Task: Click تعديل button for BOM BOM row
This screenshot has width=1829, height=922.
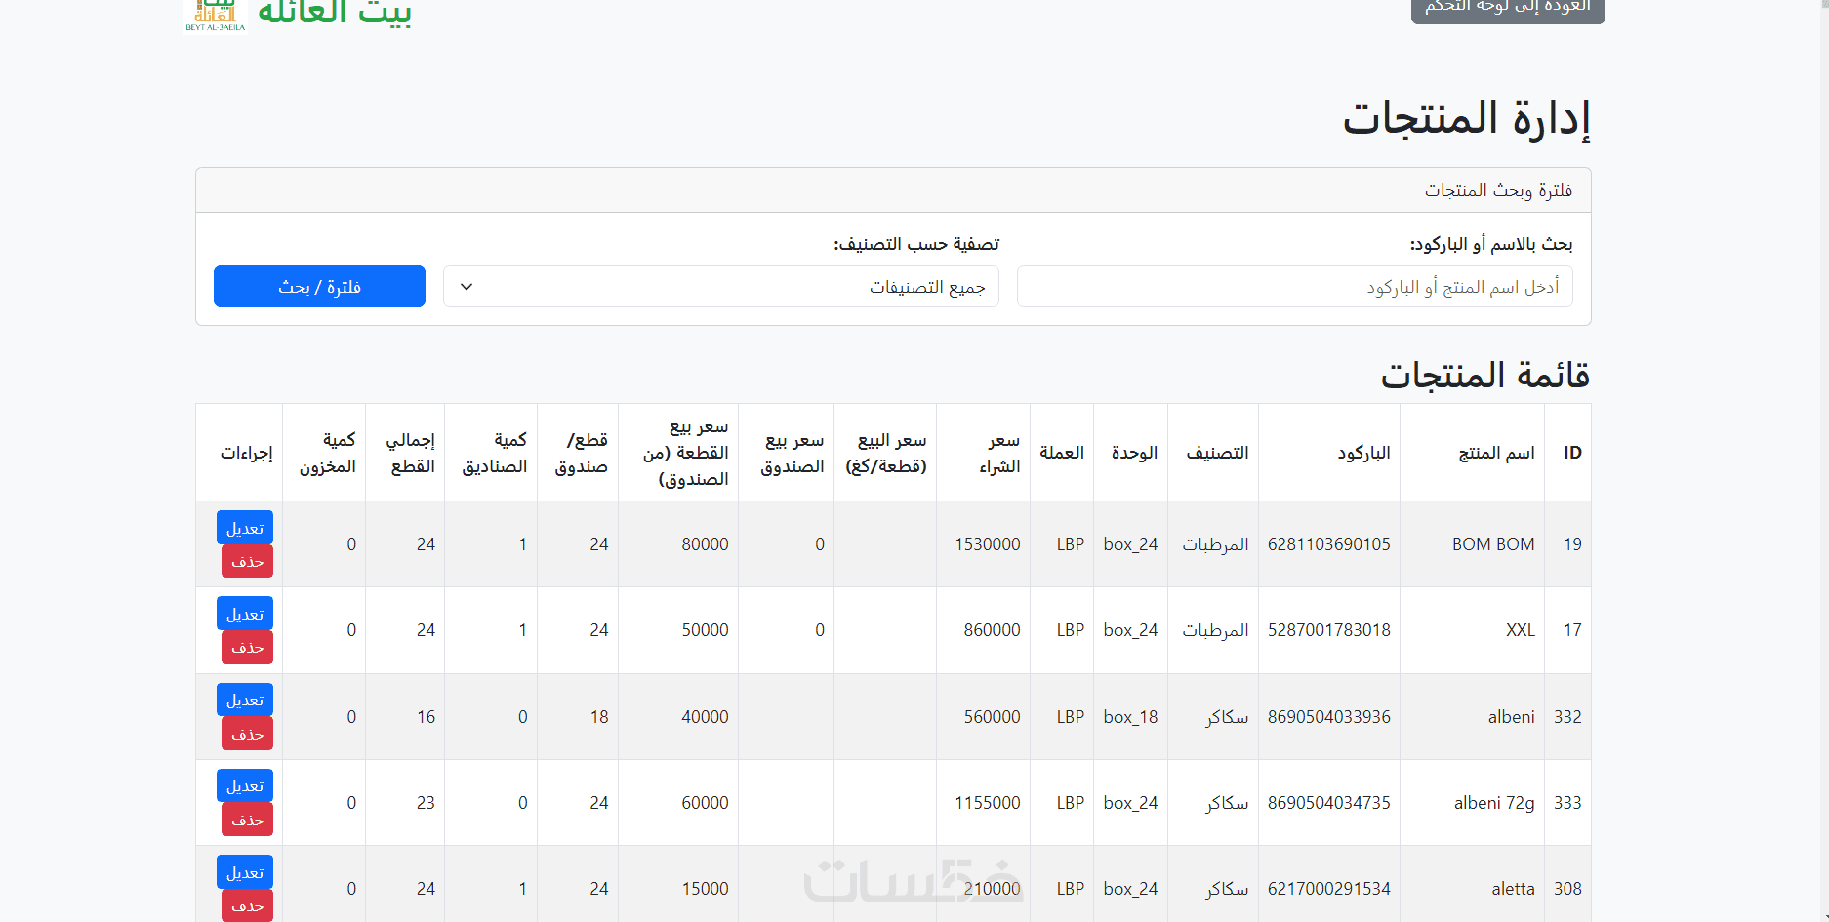Action: click(x=245, y=528)
